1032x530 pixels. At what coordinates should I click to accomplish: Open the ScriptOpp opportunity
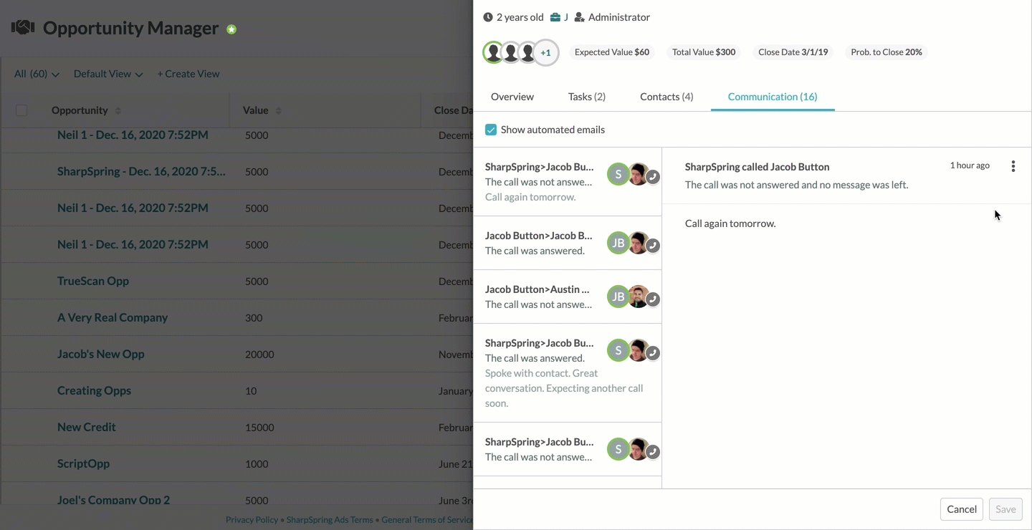83,463
